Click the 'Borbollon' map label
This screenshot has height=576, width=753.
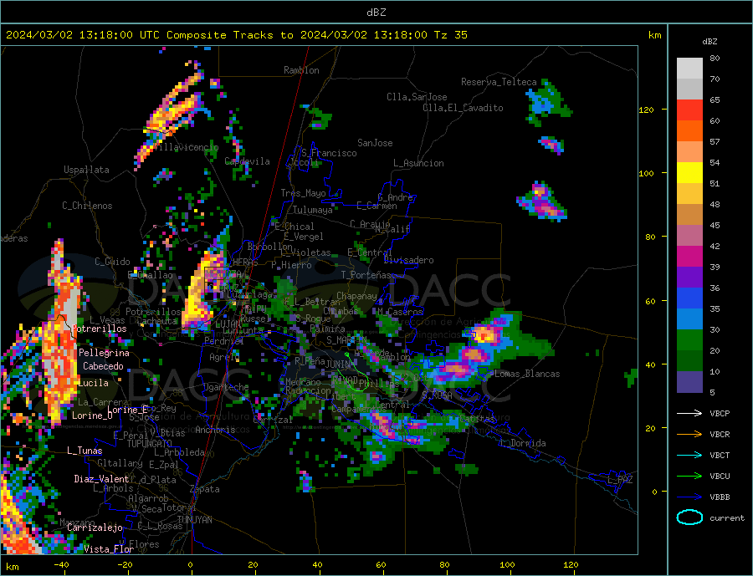[x=270, y=247]
